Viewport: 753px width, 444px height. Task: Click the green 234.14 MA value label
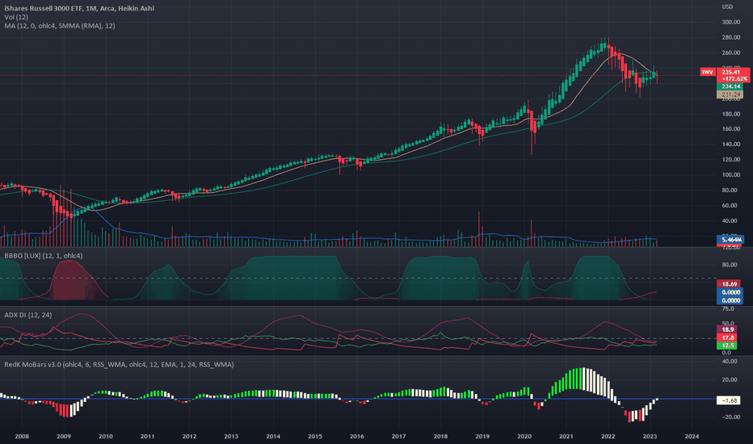coord(730,86)
